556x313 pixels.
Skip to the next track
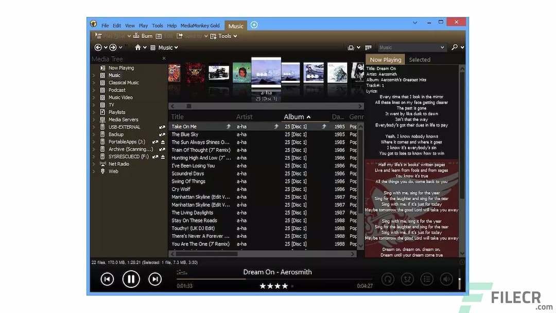pos(155,279)
